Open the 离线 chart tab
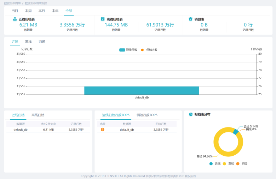Image resolution: width=276 pixels, height=179 pixels. tap(28, 42)
